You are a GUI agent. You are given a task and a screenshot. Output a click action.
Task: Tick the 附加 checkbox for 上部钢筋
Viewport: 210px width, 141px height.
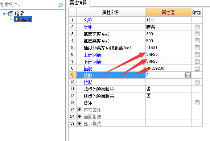[x=197, y=54]
